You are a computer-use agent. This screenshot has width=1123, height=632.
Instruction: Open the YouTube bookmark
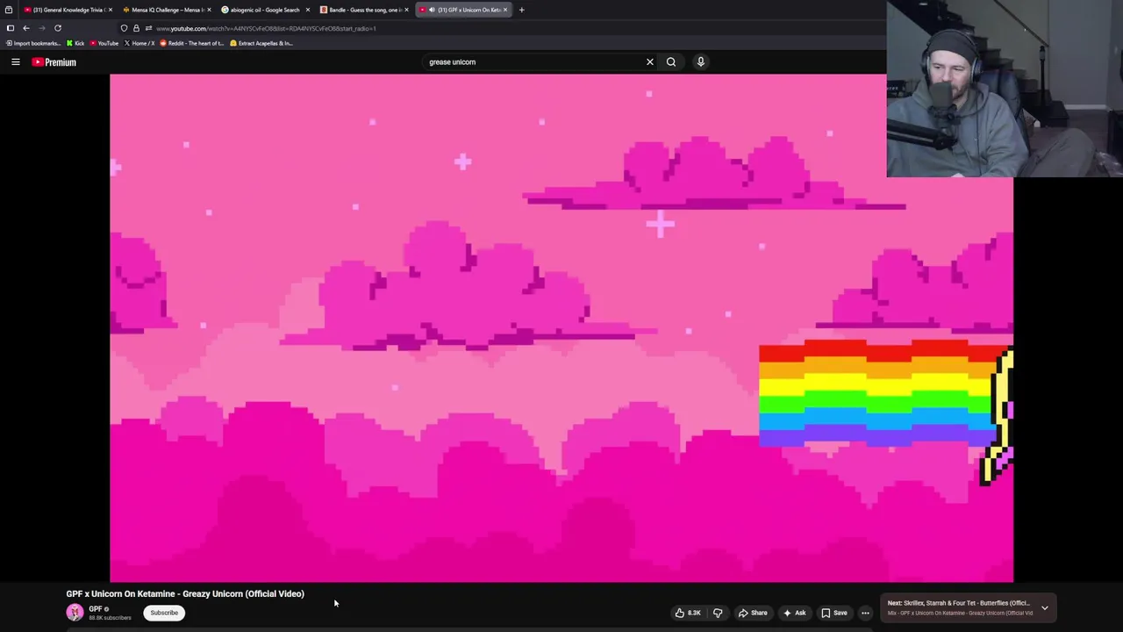[104, 43]
